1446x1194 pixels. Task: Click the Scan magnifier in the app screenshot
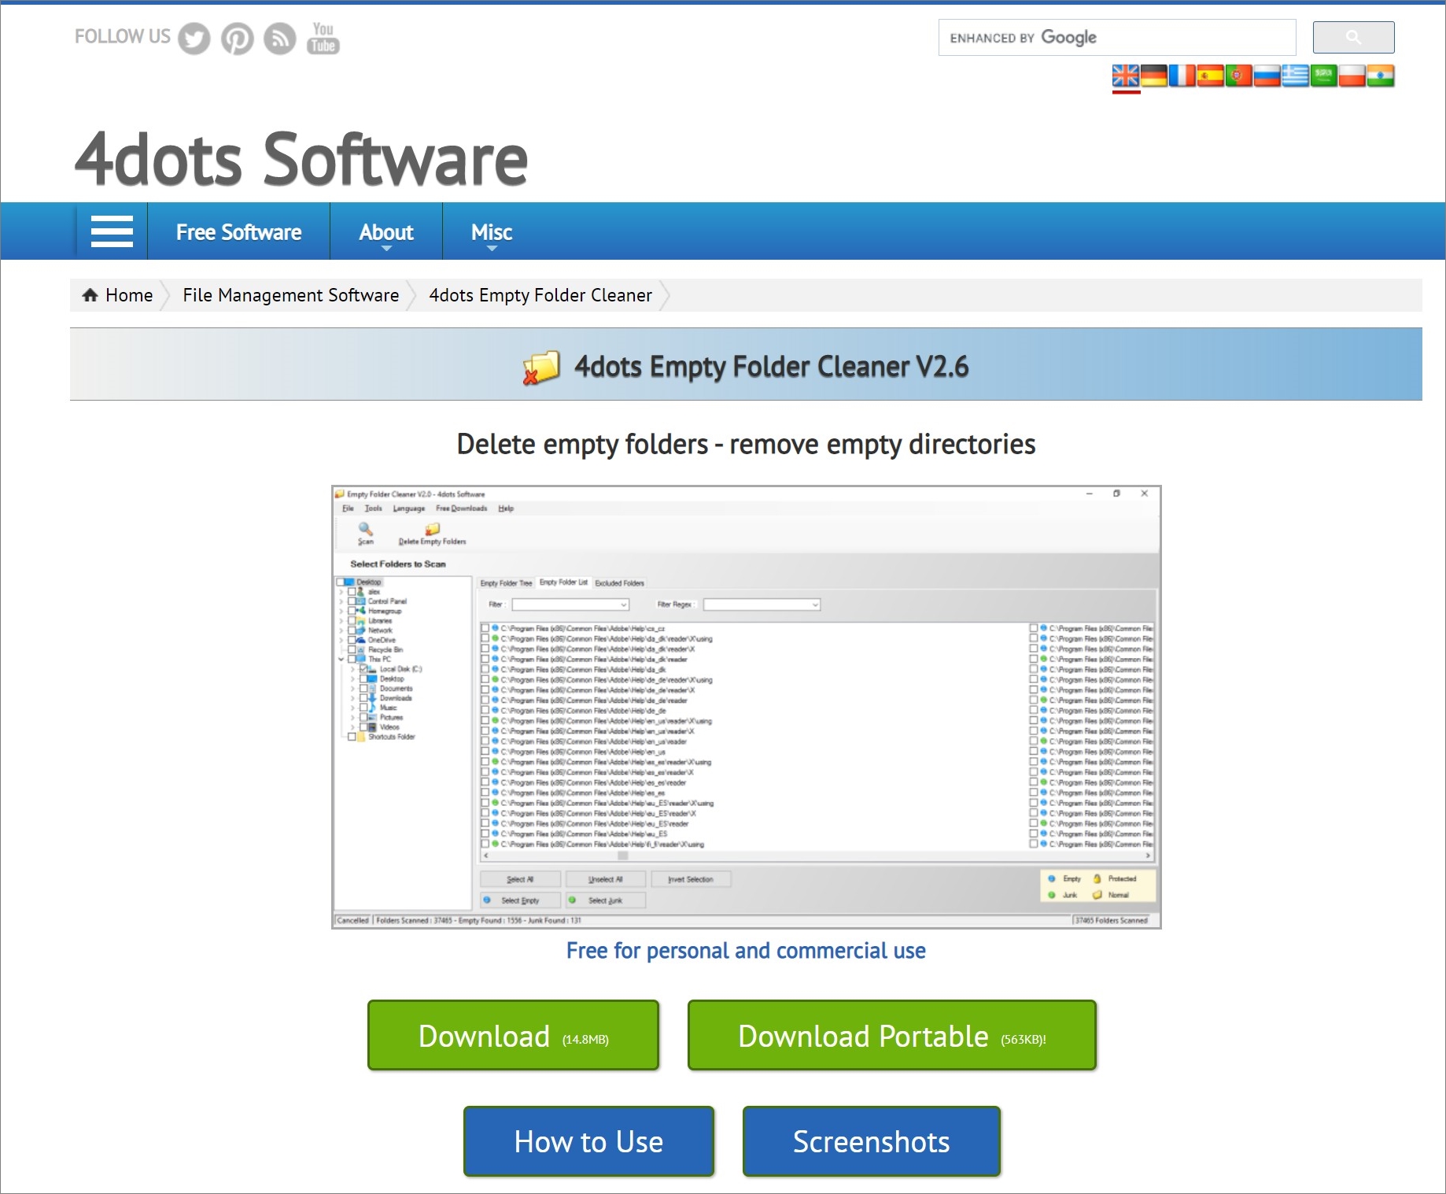(x=365, y=528)
